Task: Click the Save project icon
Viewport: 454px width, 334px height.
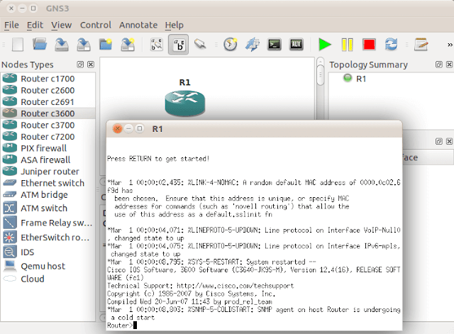Action: tap(62, 45)
